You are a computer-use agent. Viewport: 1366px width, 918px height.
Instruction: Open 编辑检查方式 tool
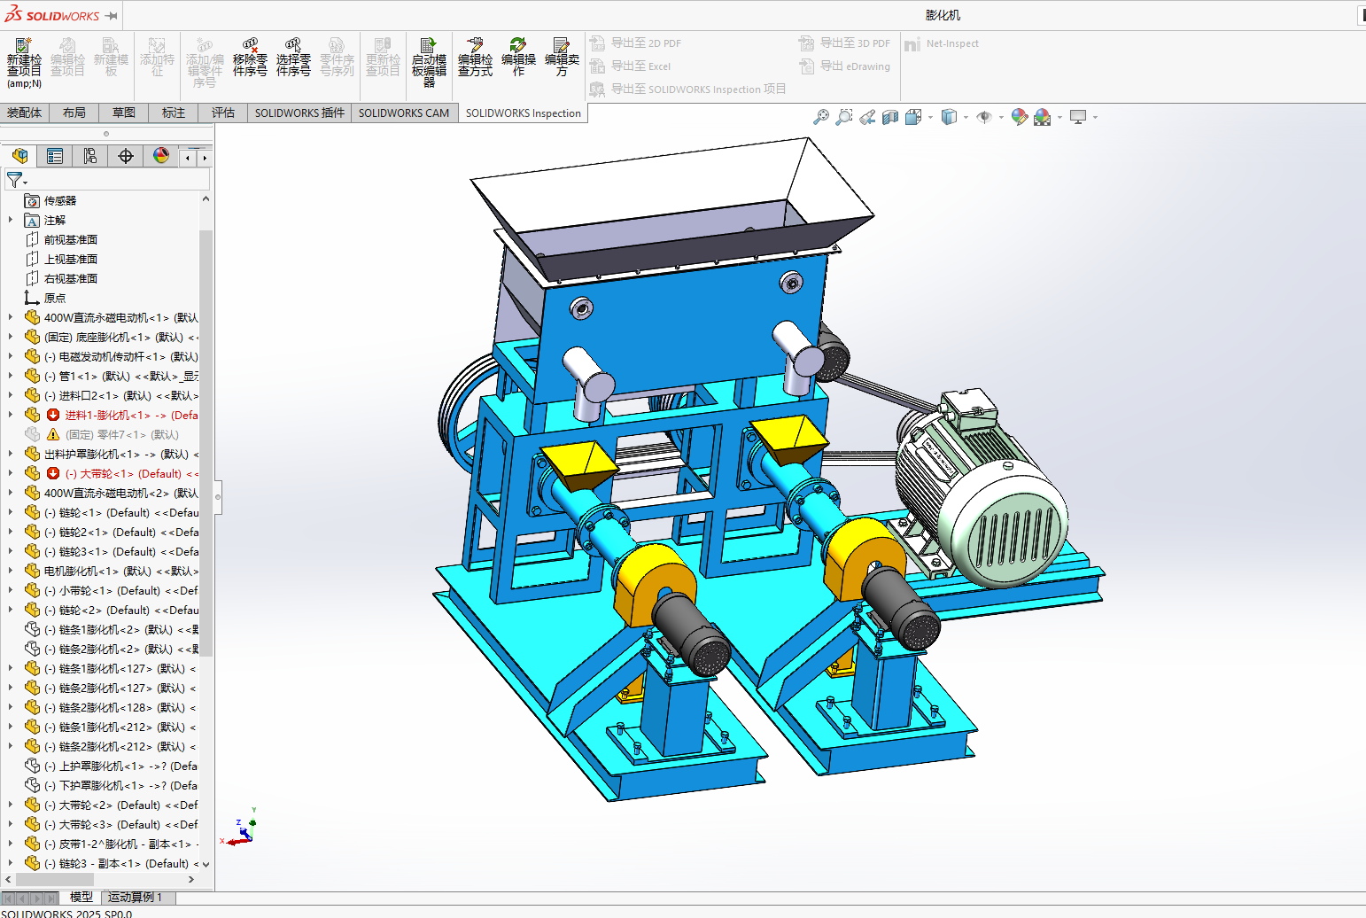point(475,58)
